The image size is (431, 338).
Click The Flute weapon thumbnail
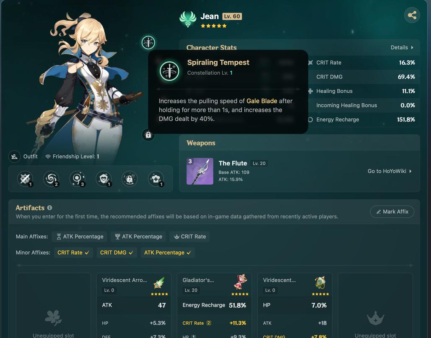[200, 171]
